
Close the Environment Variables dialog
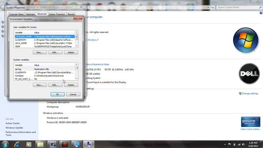pyautogui.click(x=78, y=18)
